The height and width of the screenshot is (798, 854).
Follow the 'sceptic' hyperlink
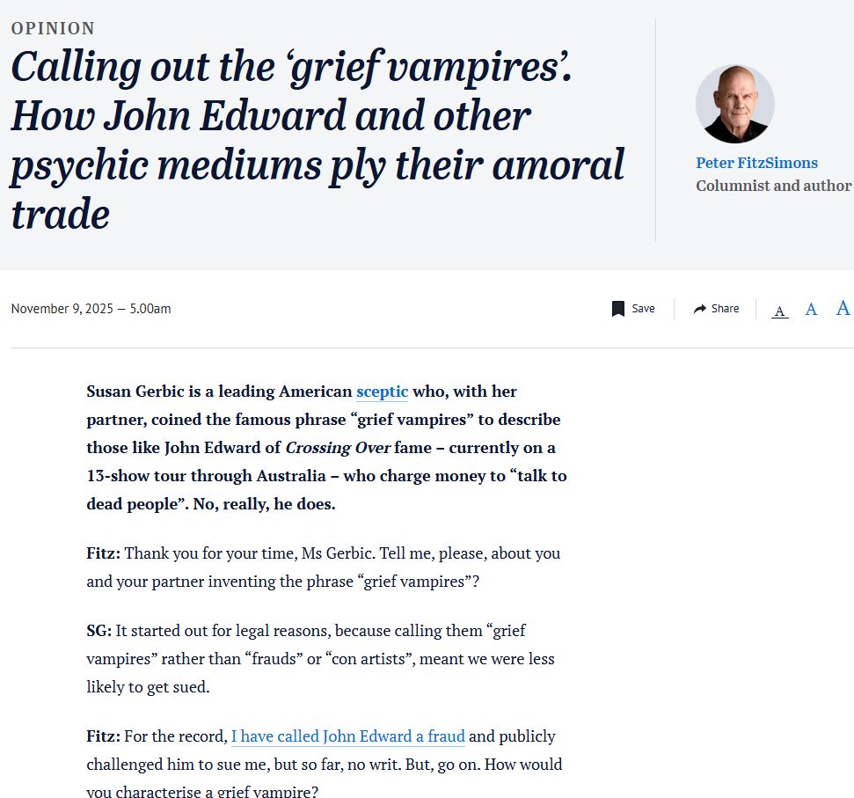382,392
